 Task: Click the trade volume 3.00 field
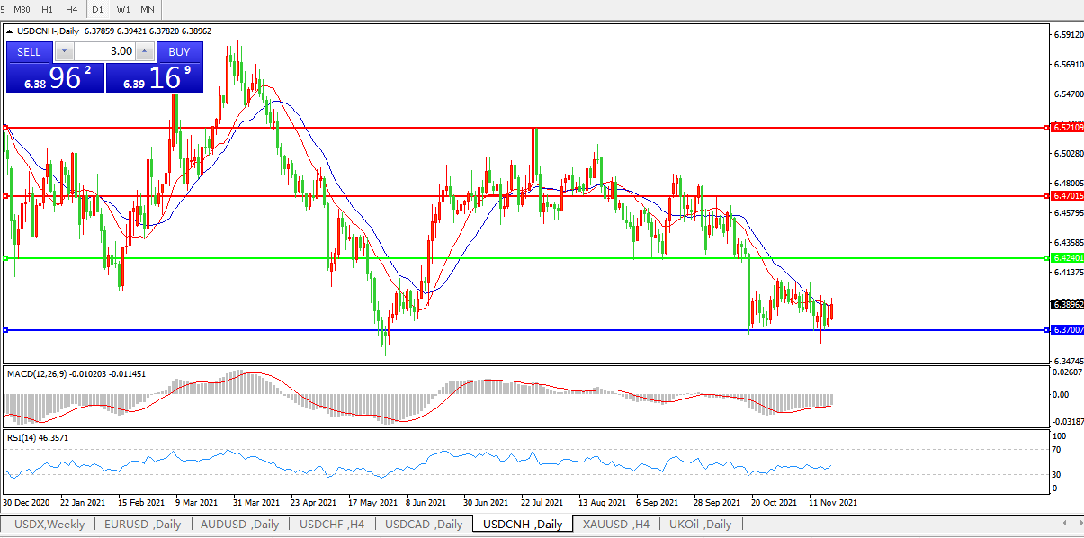pos(104,52)
